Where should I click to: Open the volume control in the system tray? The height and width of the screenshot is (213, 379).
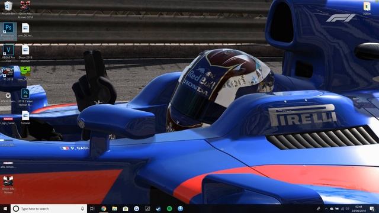(348, 209)
